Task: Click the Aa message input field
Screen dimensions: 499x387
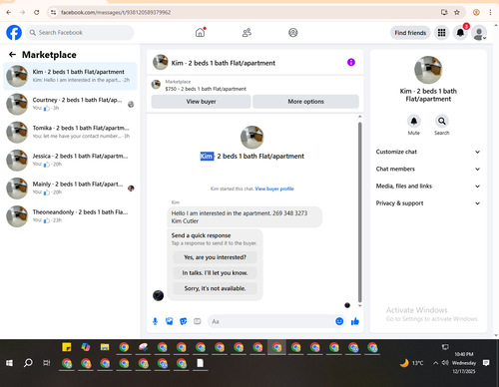Action: [271, 321]
